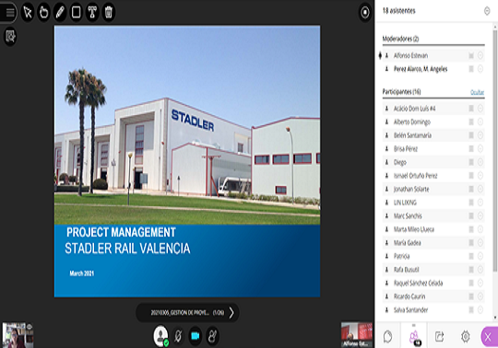Open attendee options for Alfonso Estevan
Image resolution: width=498 pixels, height=348 pixels.
[480, 55]
